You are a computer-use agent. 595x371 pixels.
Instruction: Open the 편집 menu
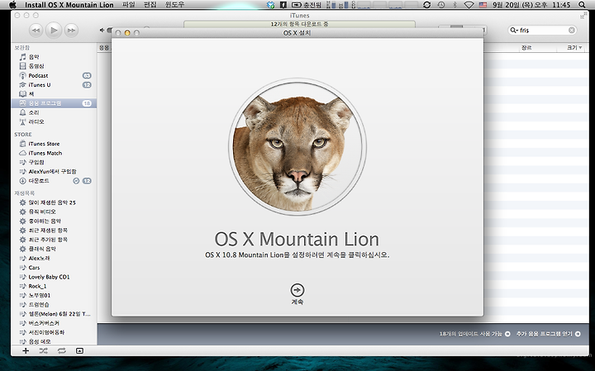[150, 5]
